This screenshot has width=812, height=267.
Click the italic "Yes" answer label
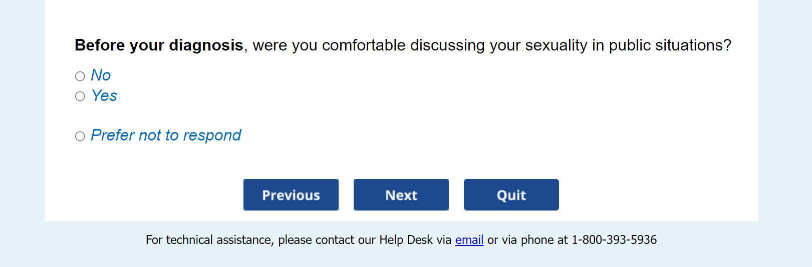[x=104, y=96]
